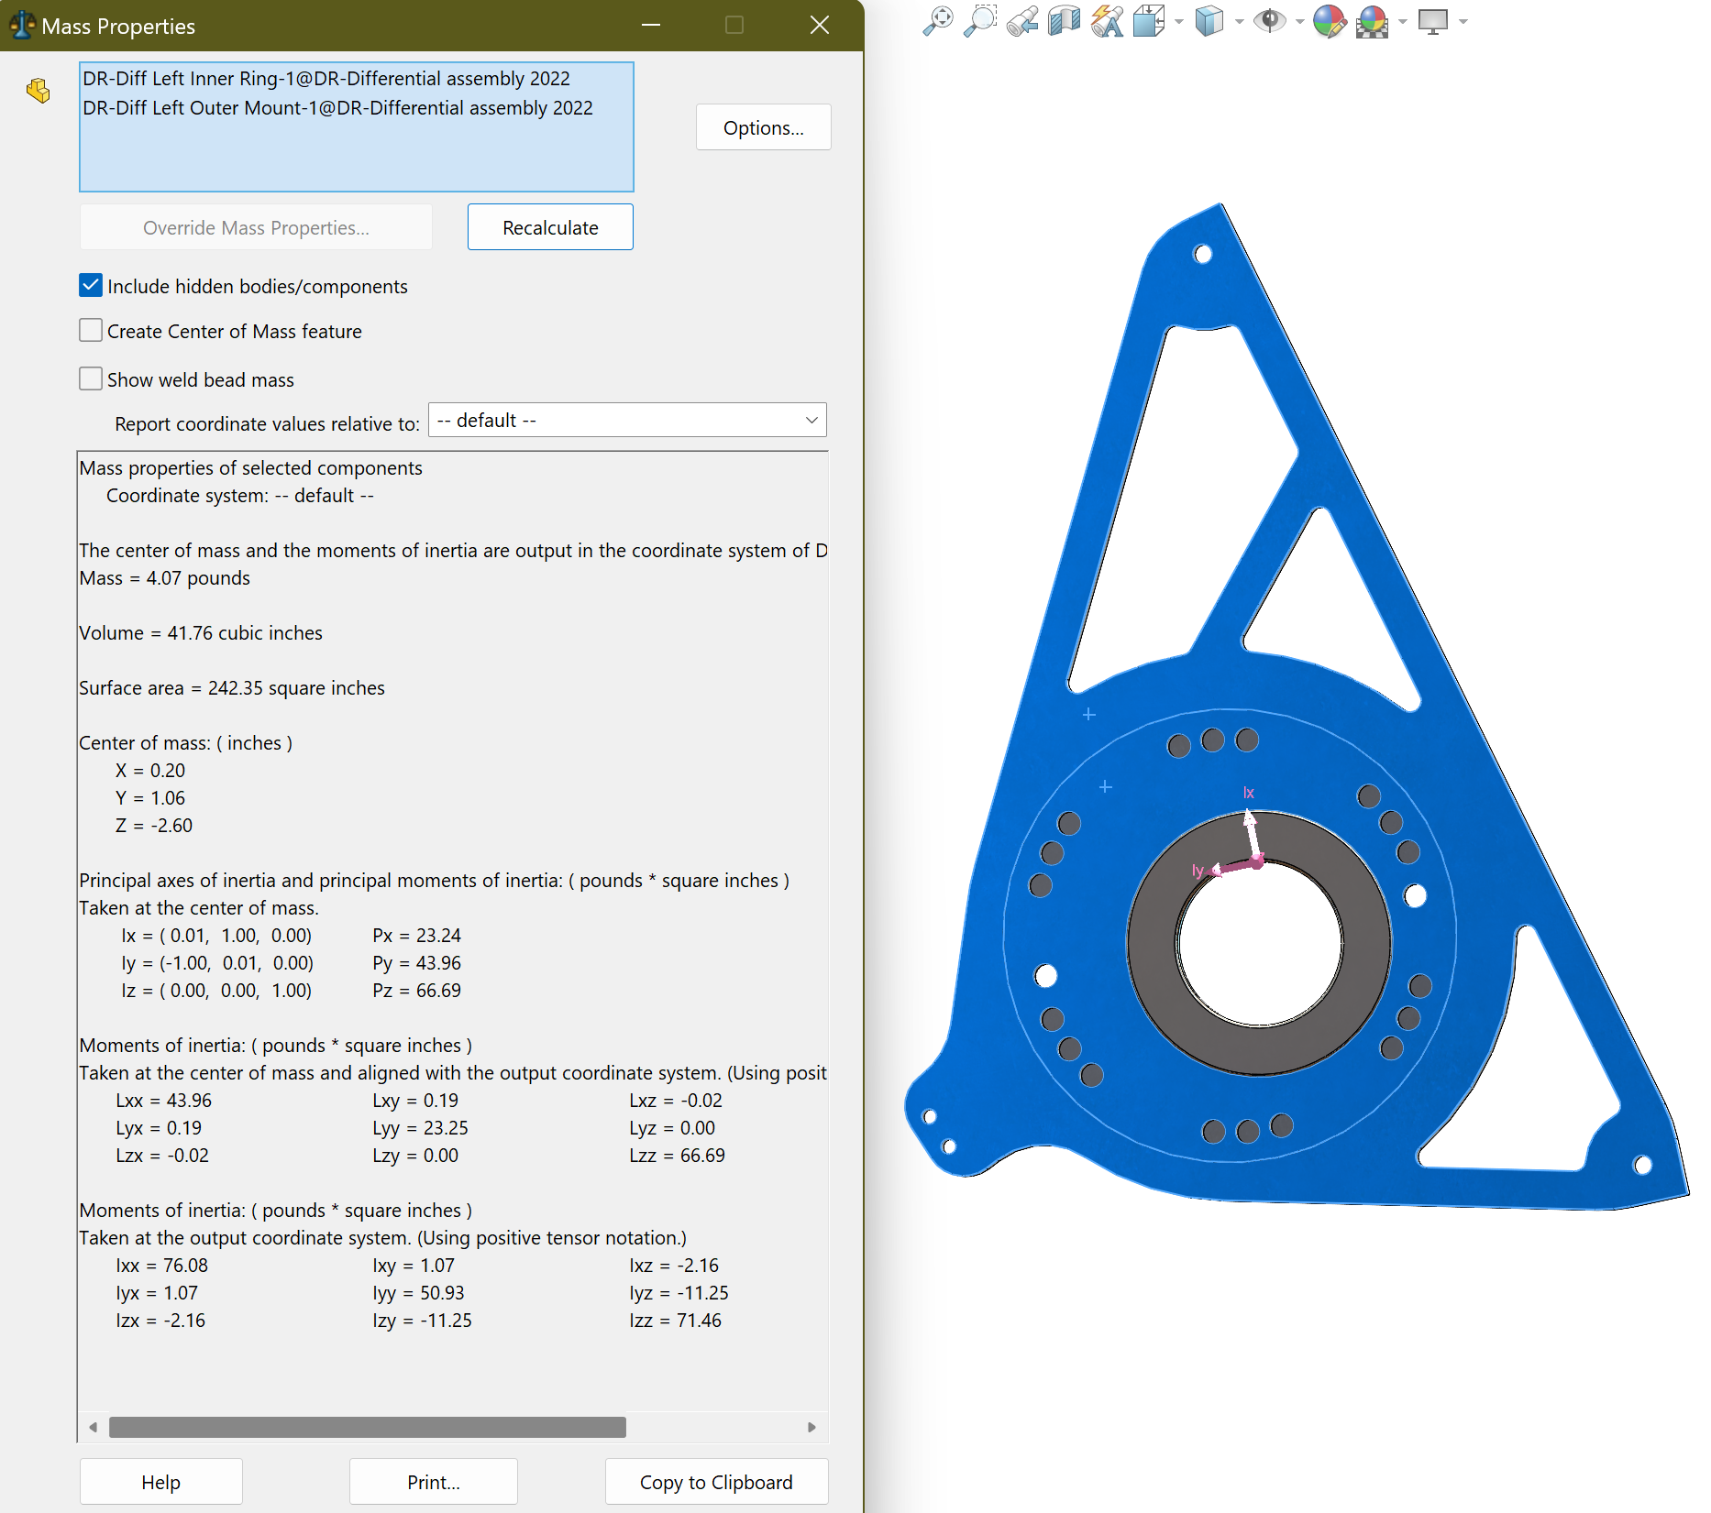Click the Apply Scene icon

coord(1373,21)
